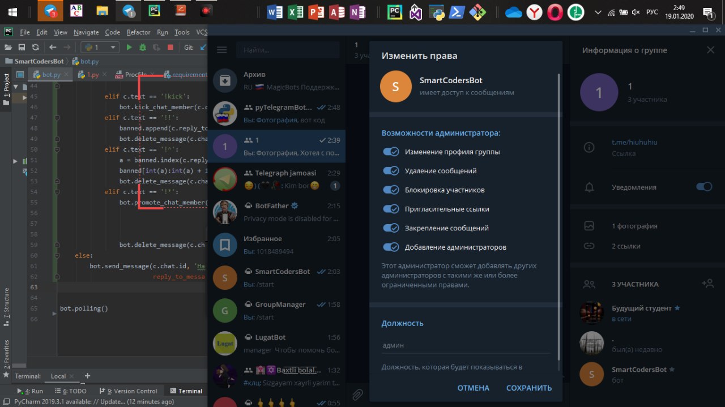This screenshot has height=407, width=725.
Task: Open the 6: TODO tool window tab
Action: point(70,391)
